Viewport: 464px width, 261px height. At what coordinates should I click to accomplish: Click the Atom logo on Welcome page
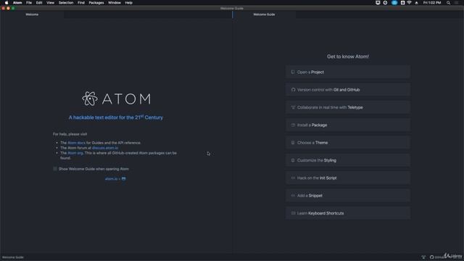click(x=116, y=99)
